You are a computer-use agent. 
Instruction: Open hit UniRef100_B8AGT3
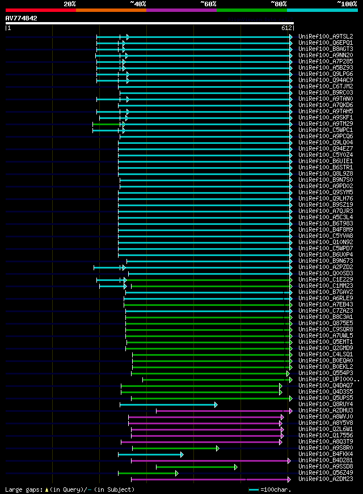pos(326,49)
